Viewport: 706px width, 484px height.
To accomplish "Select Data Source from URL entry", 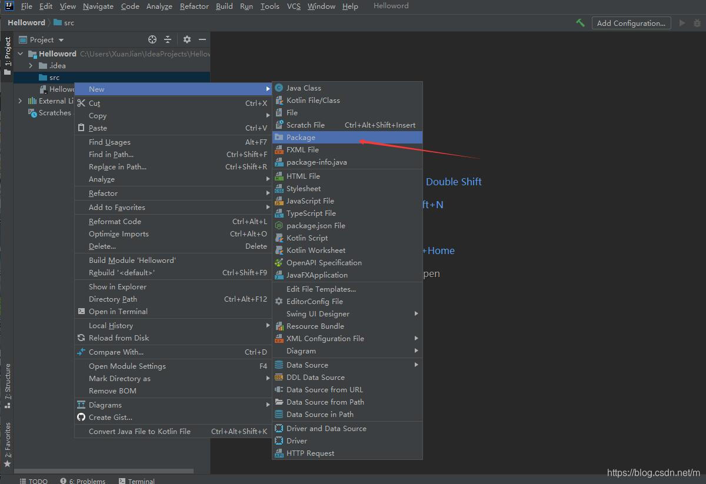I will (x=347, y=390).
